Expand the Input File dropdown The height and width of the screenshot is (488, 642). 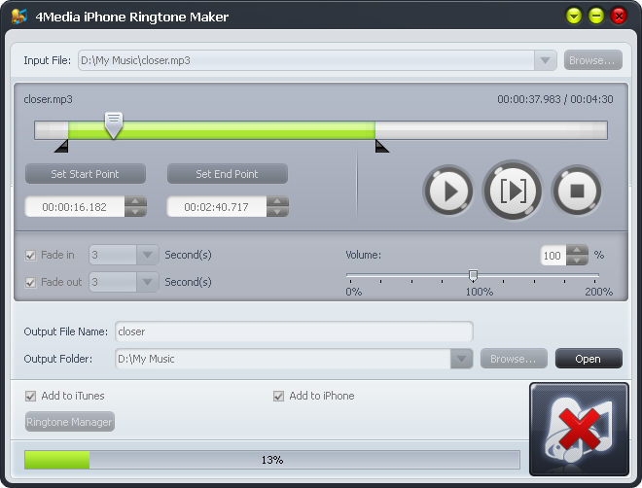545,60
